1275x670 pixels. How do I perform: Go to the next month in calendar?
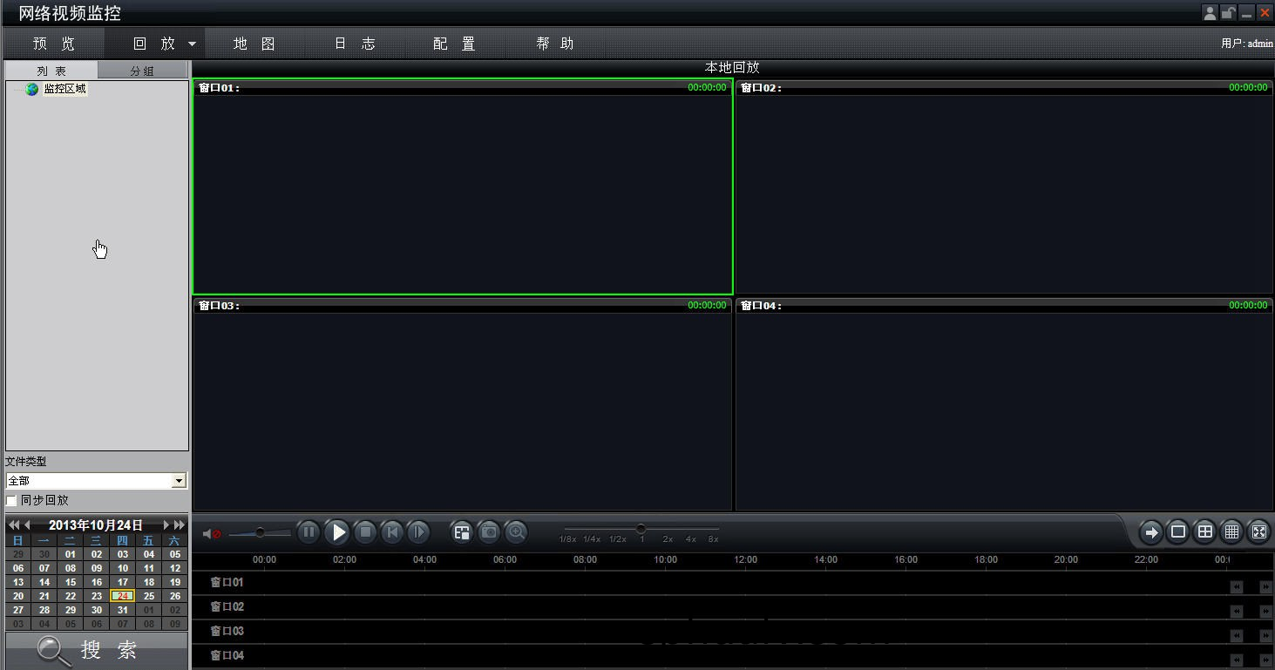(166, 525)
